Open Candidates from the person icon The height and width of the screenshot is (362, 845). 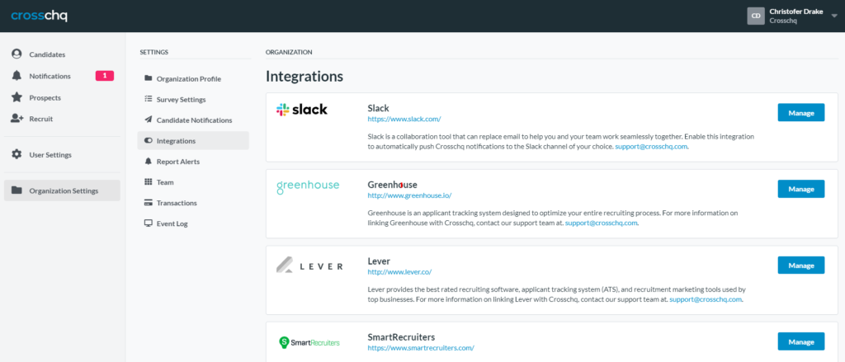[17, 54]
